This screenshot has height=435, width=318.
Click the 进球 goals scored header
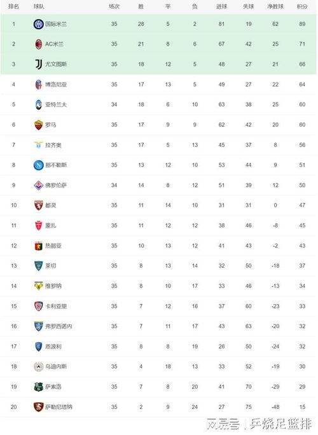click(221, 6)
